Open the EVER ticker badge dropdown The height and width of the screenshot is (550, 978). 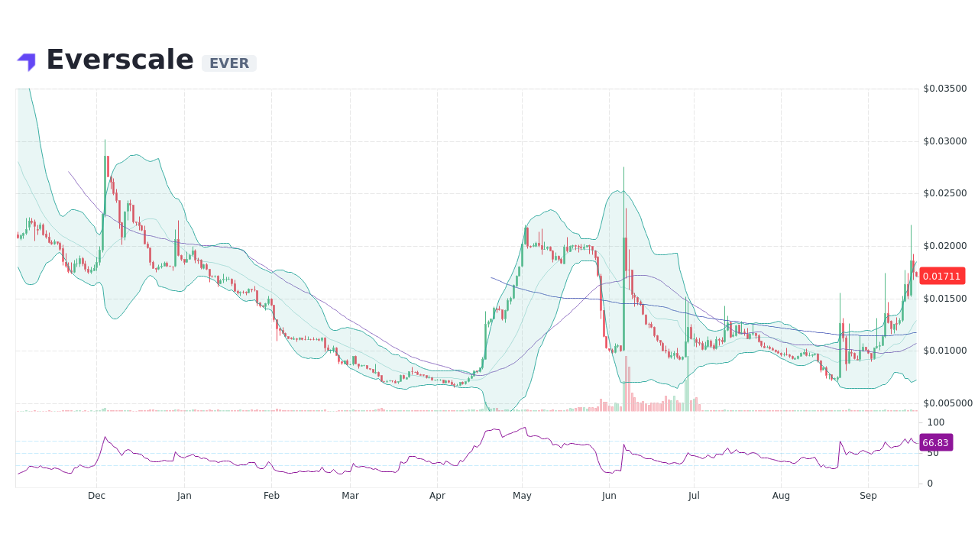tap(228, 63)
